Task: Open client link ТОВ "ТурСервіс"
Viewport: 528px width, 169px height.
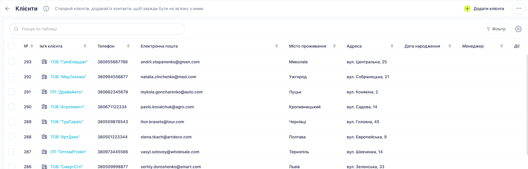Action: (67, 122)
